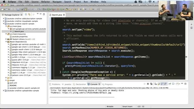Expand the youtube-cmdline-addsubscription-sample project

4,18
